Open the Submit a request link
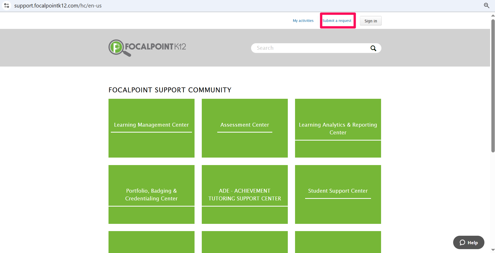Image resolution: width=495 pixels, height=253 pixels. tap(337, 21)
